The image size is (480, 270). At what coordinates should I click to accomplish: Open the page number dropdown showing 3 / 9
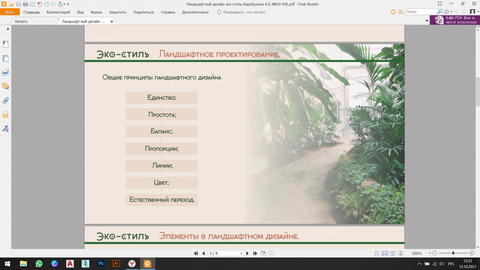(x=226, y=253)
